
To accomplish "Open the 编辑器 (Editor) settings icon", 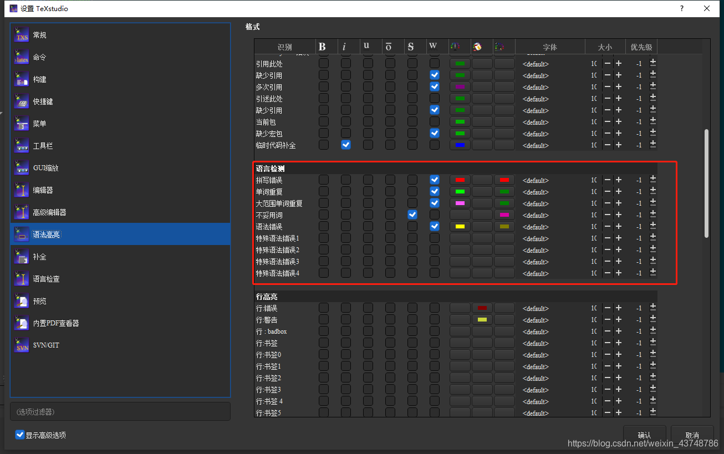I will 21,190.
